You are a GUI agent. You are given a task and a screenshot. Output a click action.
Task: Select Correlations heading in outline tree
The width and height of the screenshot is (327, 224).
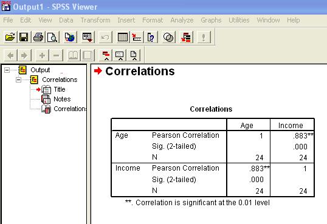pos(60,80)
